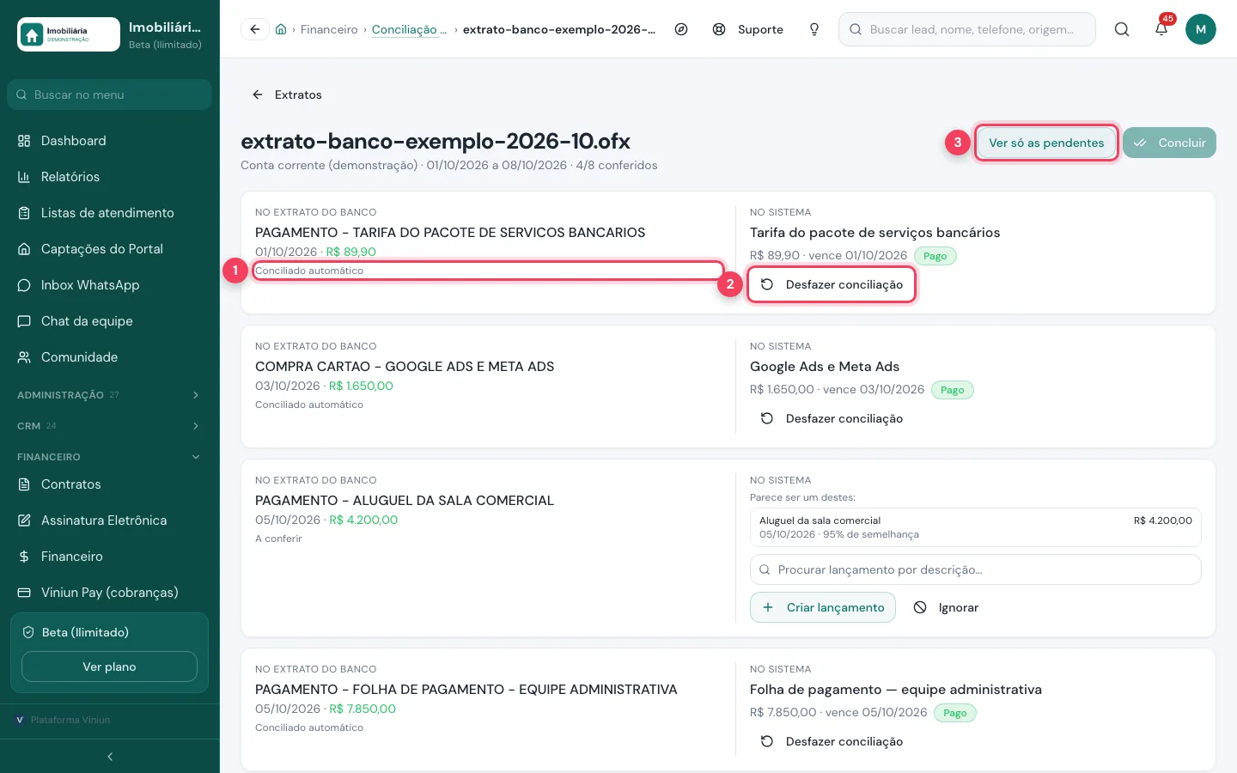This screenshot has height=773, width=1237.
Task: Open Relatórios in sidebar
Action: [110, 177]
